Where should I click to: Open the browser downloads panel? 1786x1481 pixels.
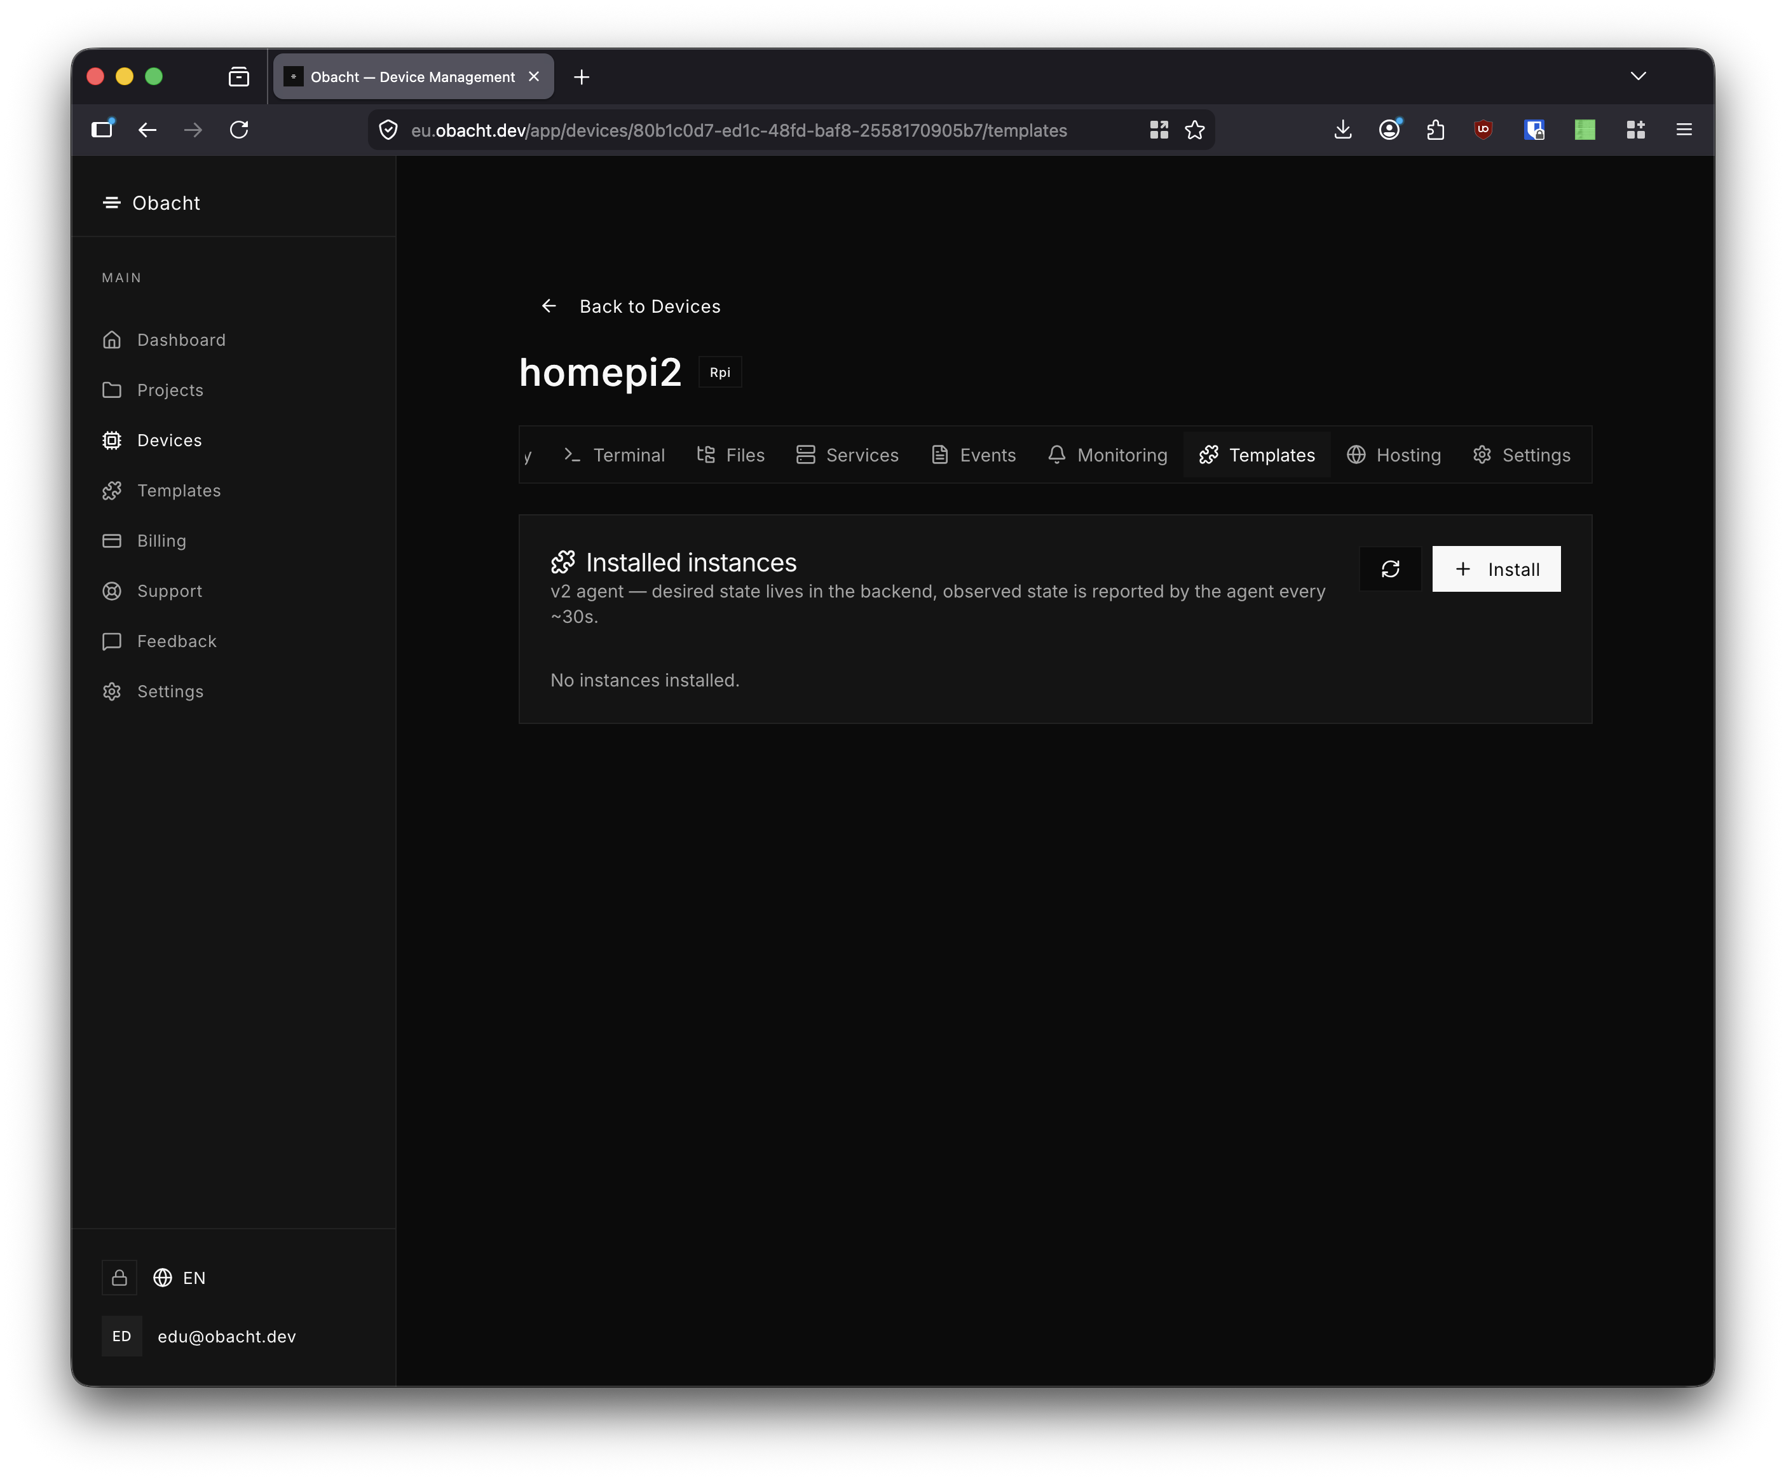pos(1343,129)
